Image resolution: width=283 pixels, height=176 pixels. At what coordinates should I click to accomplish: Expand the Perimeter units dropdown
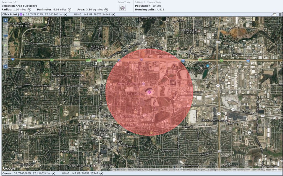point(69,10)
